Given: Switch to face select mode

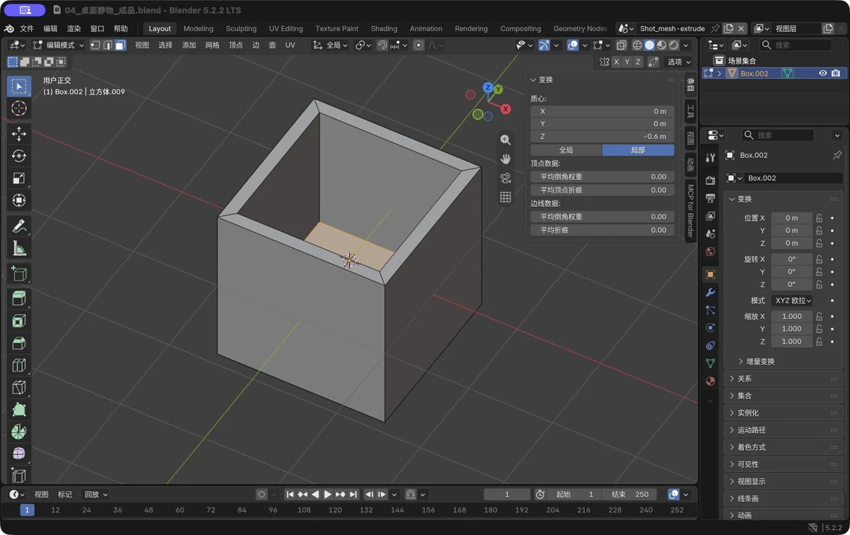Looking at the screenshot, I should point(120,45).
